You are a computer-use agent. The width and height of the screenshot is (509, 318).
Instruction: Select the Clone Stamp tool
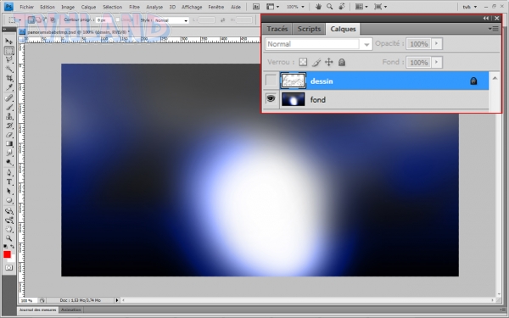8,116
